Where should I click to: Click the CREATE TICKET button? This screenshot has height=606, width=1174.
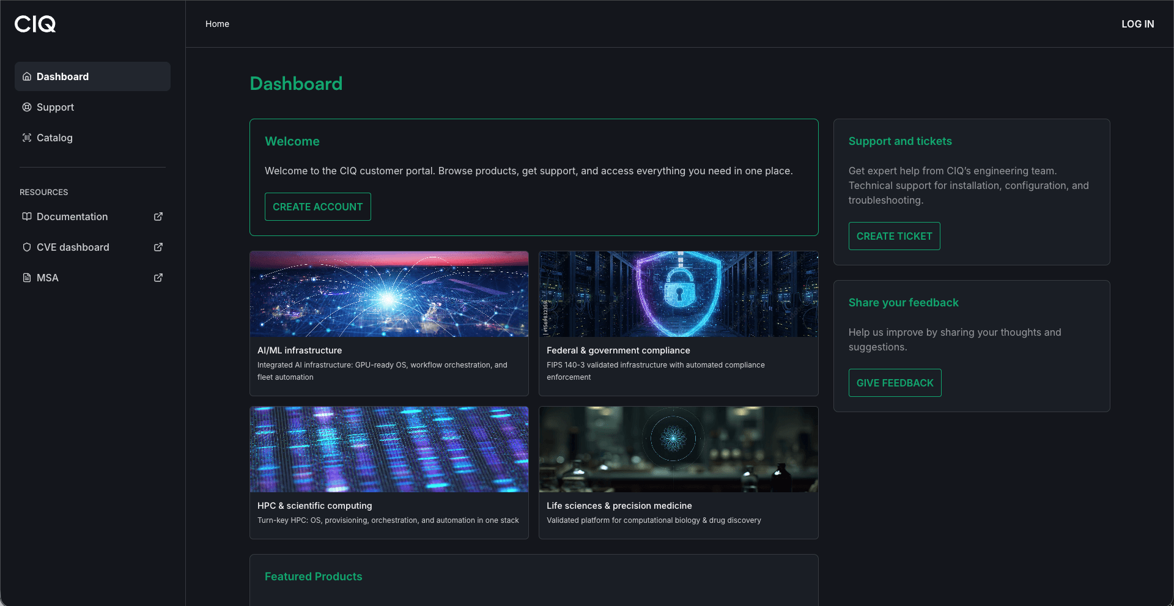click(x=894, y=236)
